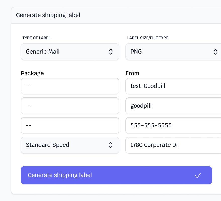Click the 1780 Corporate Dr address field

click(173, 145)
